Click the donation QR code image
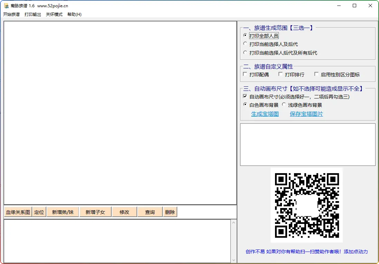Viewport: 379px width, 264px height. (x=306, y=205)
